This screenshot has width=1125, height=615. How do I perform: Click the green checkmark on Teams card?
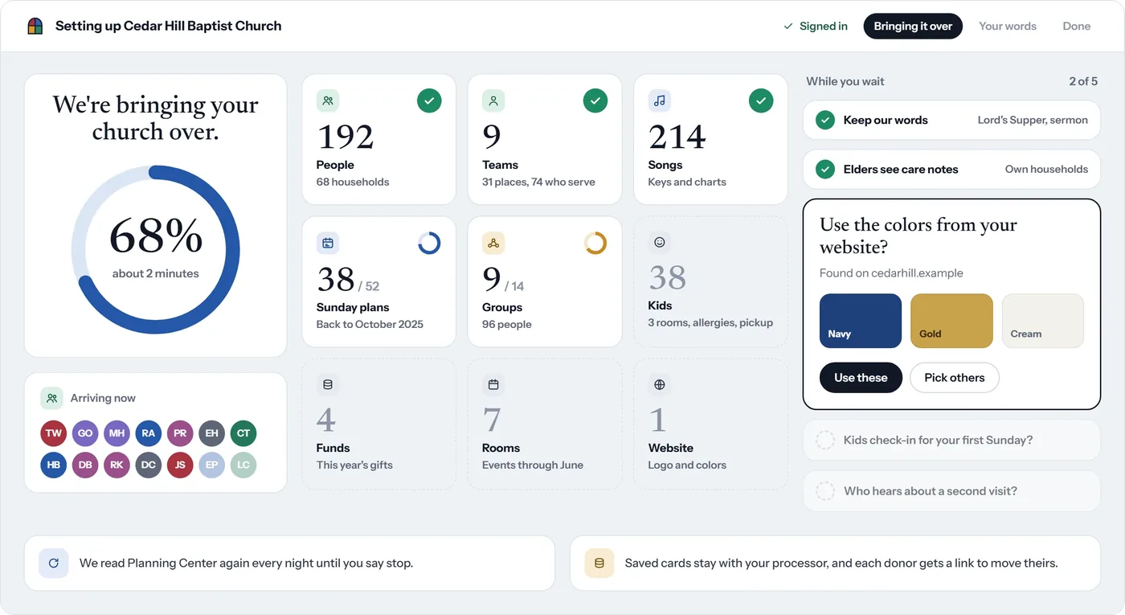[595, 100]
